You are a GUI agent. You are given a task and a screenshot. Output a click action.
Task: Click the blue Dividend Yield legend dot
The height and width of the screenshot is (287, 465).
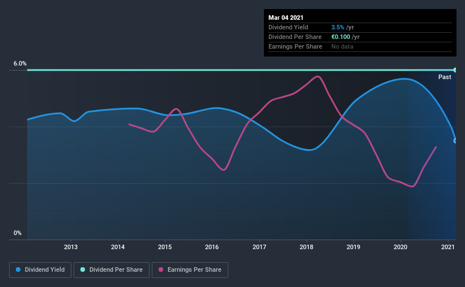pyautogui.click(x=18, y=269)
